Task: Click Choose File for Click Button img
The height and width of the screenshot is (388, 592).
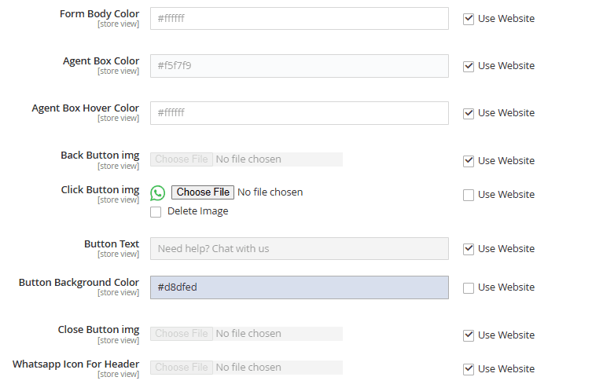Action: [x=203, y=192]
